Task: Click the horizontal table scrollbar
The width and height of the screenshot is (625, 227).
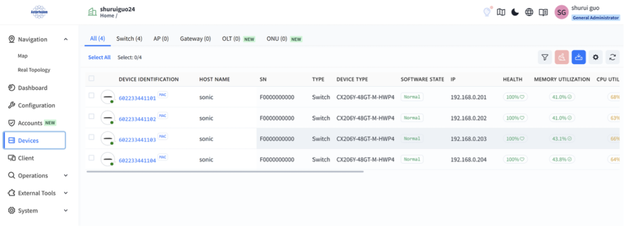Action: pos(225,171)
